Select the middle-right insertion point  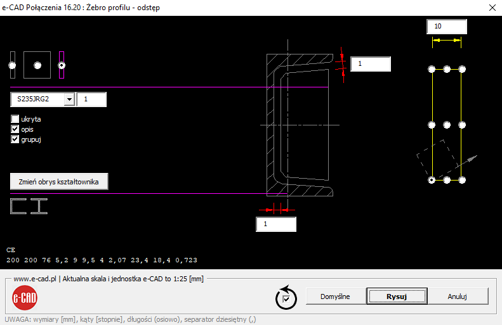(x=462, y=125)
